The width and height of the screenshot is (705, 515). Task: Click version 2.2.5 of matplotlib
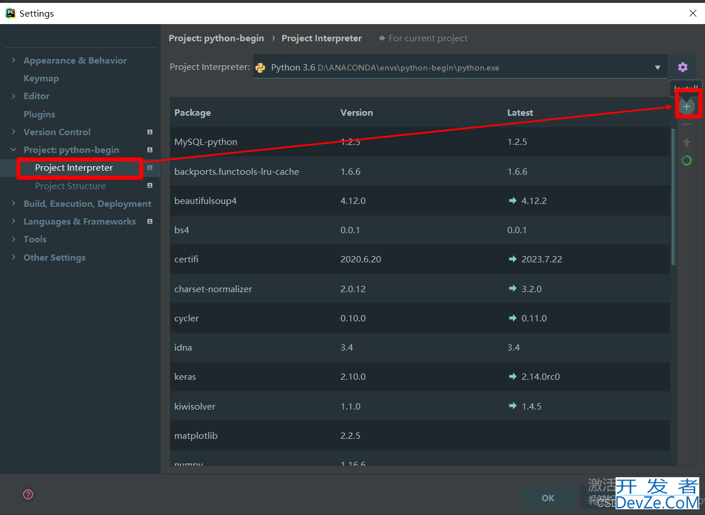[x=350, y=436]
